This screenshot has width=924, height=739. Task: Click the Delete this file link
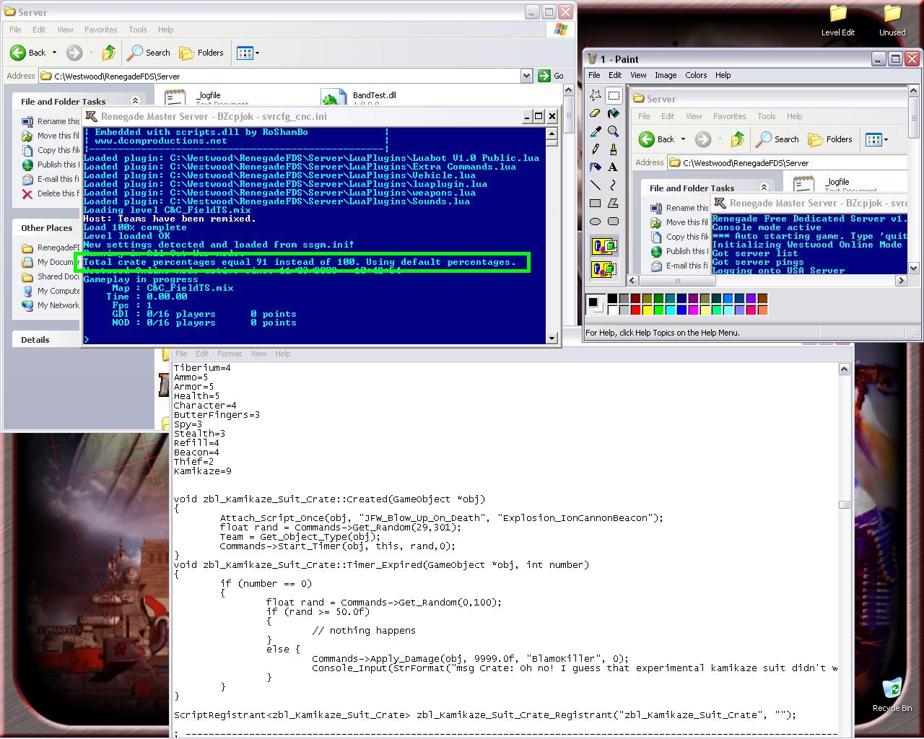pyautogui.click(x=51, y=193)
